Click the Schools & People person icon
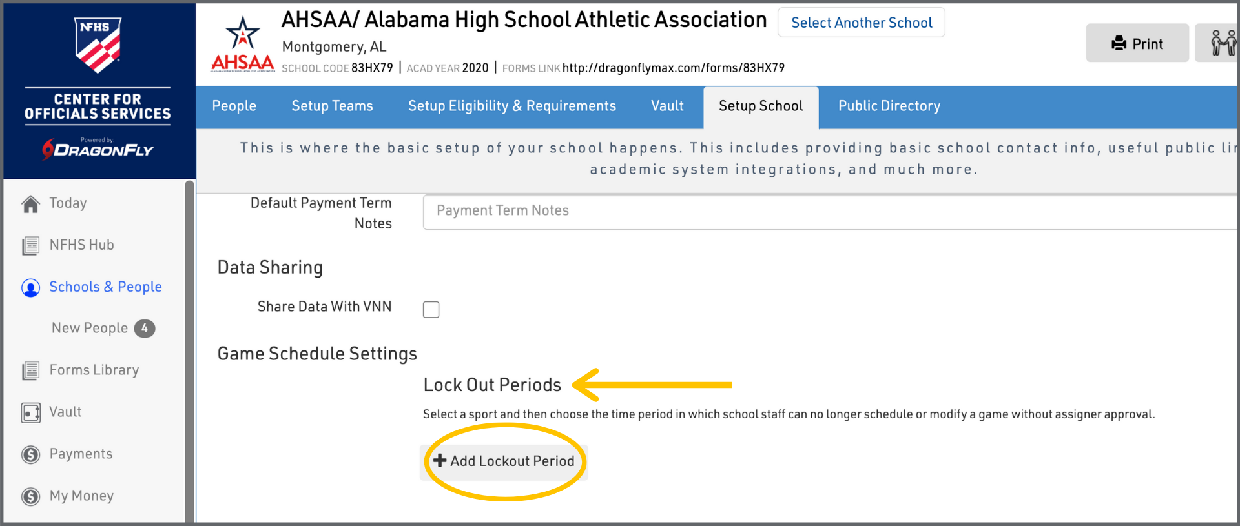The width and height of the screenshot is (1240, 526). coord(30,288)
